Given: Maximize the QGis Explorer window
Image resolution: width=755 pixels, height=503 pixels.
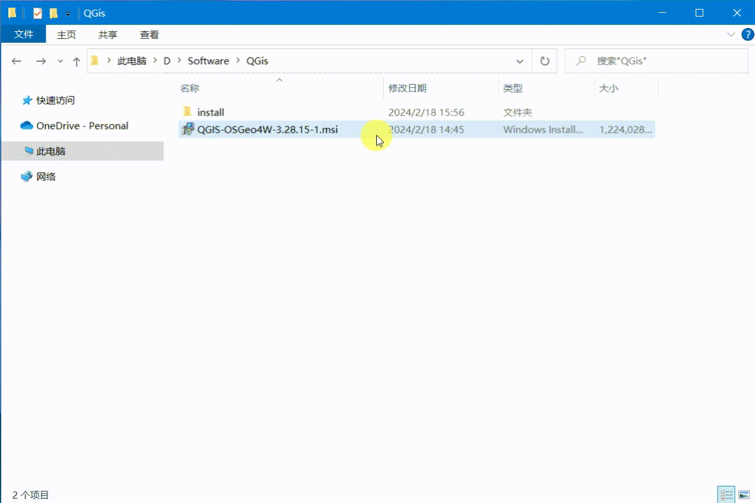Looking at the screenshot, I should pos(699,13).
